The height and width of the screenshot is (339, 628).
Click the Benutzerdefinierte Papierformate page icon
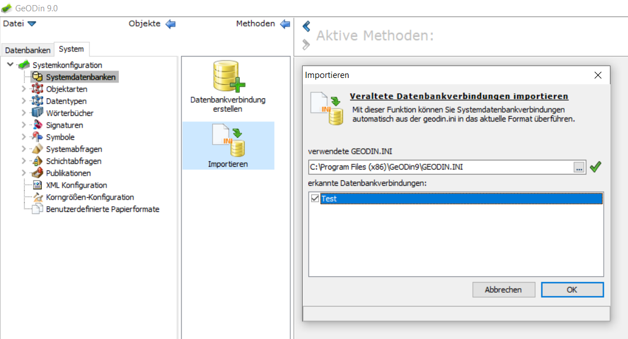point(38,208)
